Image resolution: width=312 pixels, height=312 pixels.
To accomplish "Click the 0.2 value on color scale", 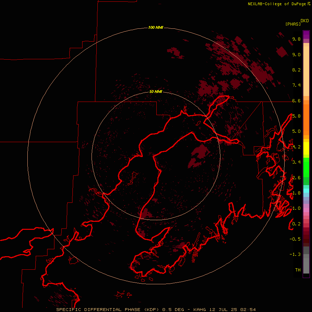I will point(296,224).
